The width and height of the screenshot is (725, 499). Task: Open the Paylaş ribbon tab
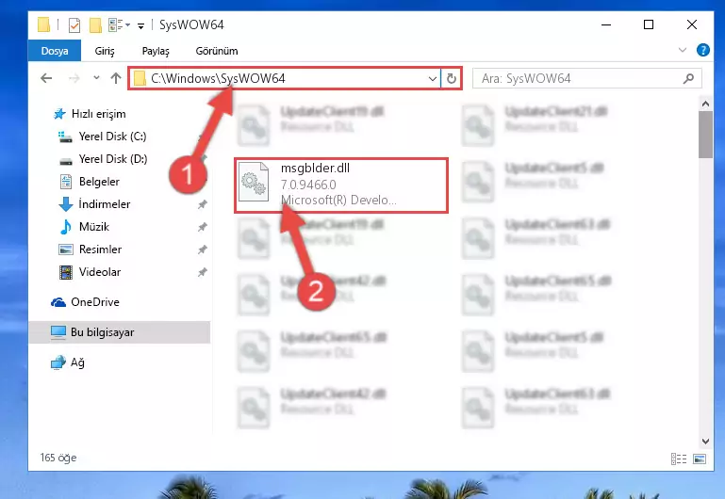tap(156, 51)
